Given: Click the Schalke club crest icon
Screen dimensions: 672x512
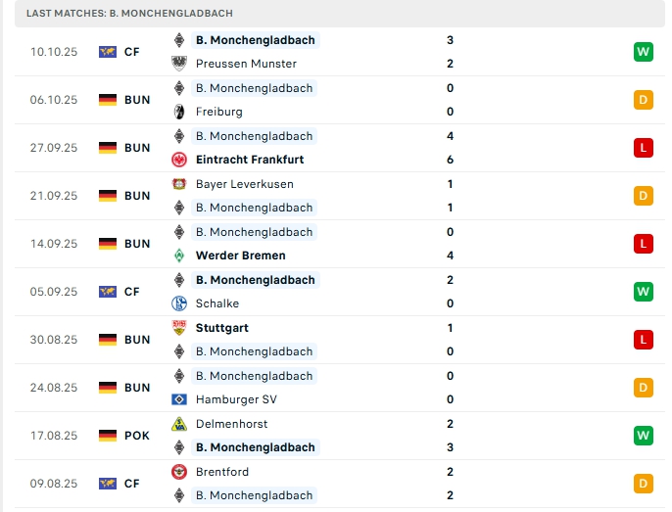Looking at the screenshot, I should 179,303.
